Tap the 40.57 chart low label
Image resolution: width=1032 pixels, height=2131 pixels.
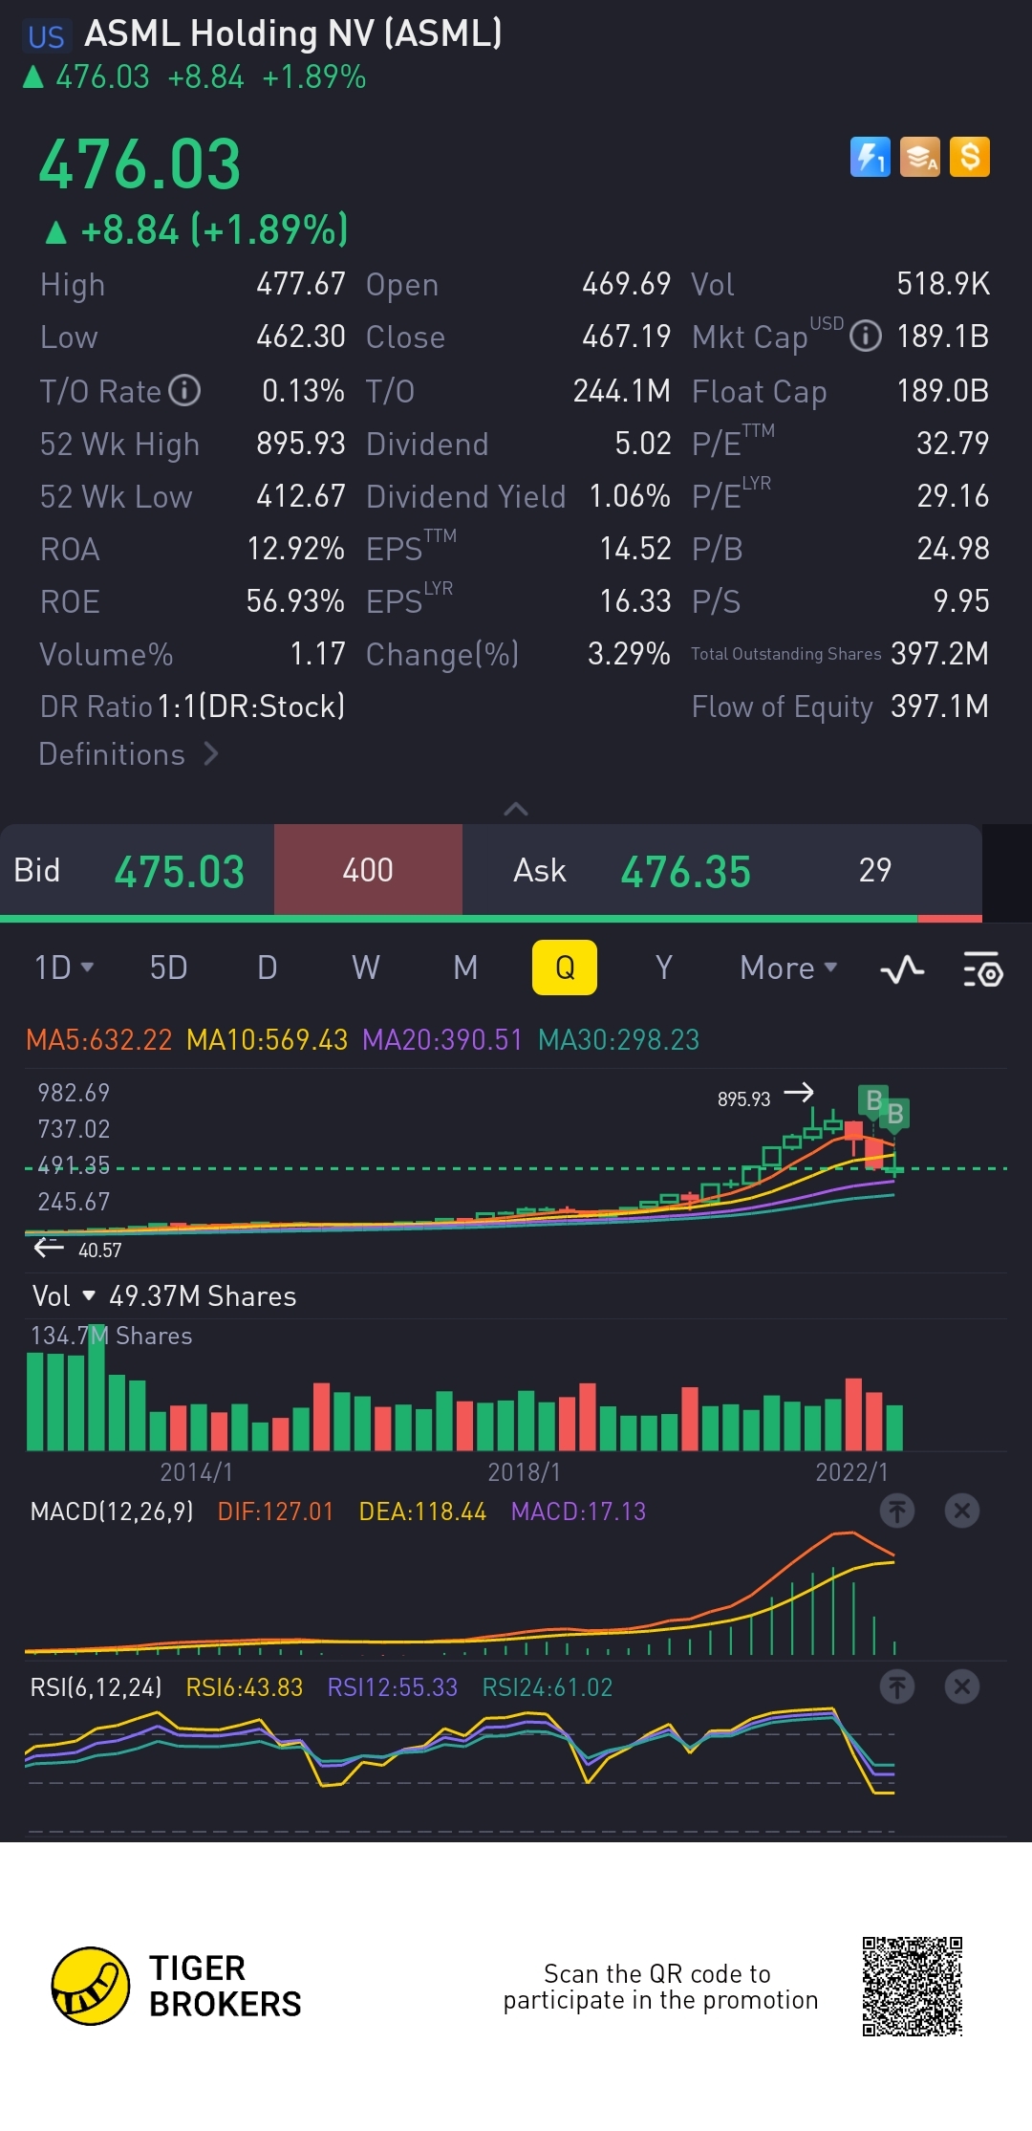point(99,1250)
